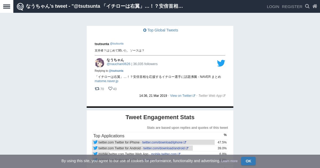Open @nauchan0626 profile link
The width and height of the screenshot is (320, 168).
(x=118, y=64)
